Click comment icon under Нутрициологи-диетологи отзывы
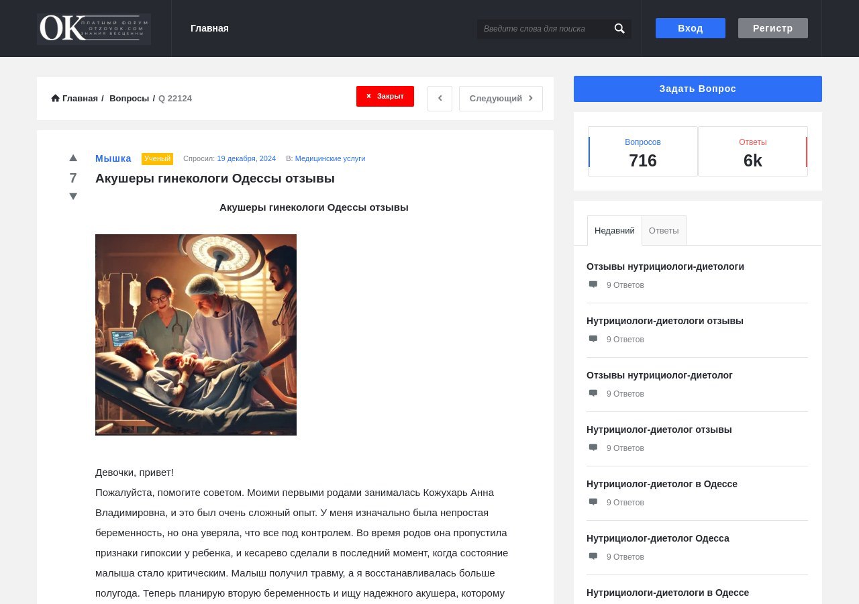Screen dimensions: 859x604 pyautogui.click(x=593, y=339)
